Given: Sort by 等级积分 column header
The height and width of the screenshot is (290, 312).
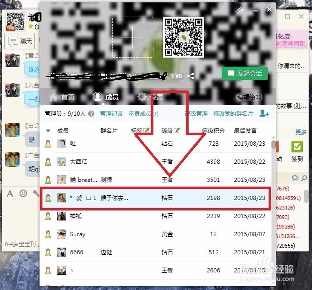Looking at the screenshot, I should point(213,130).
